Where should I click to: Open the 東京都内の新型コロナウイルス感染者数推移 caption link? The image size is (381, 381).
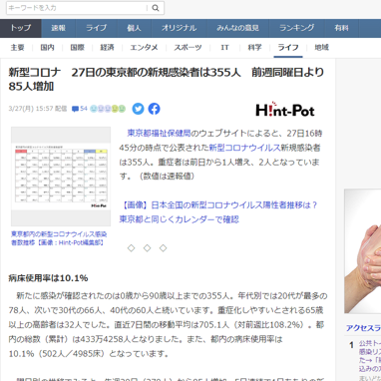[x=59, y=238]
